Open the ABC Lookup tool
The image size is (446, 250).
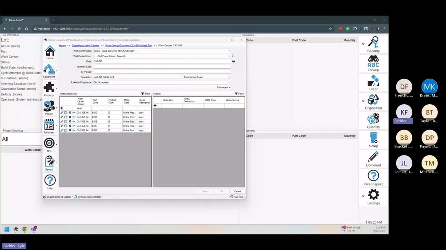pyautogui.click(x=373, y=62)
